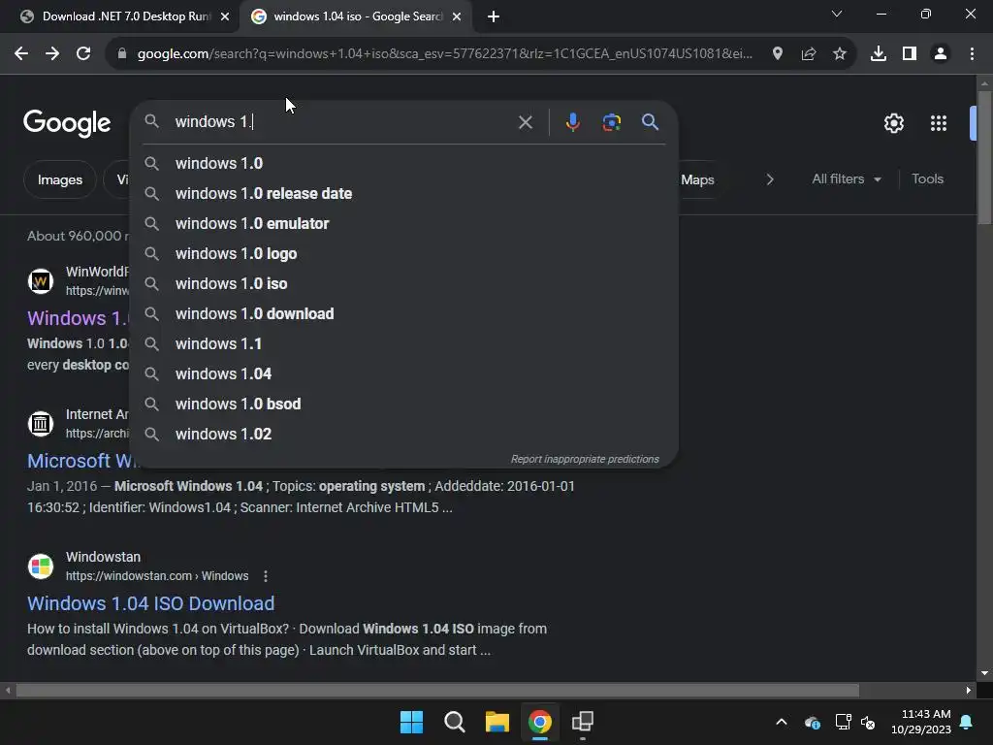This screenshot has height=745, width=993.
Task: Go back to the previous page
Action: [x=21, y=54]
